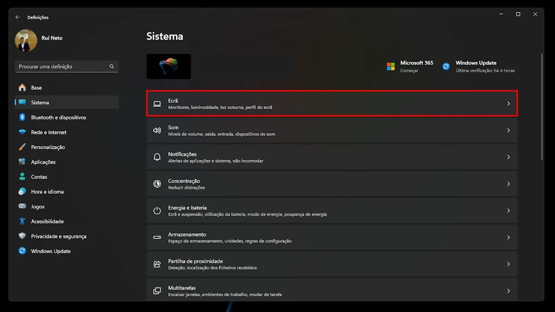Select the Personalização paintbrush icon
Viewport: 555px width, 312px height.
click(x=22, y=147)
